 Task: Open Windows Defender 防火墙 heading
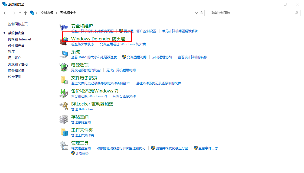tap(98, 39)
